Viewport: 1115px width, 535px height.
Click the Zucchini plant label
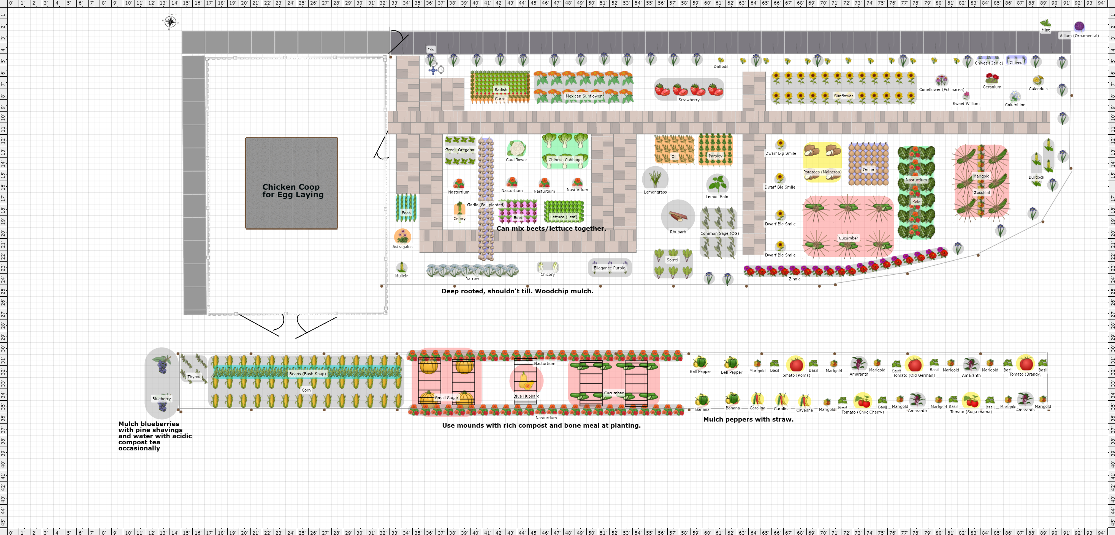(980, 192)
